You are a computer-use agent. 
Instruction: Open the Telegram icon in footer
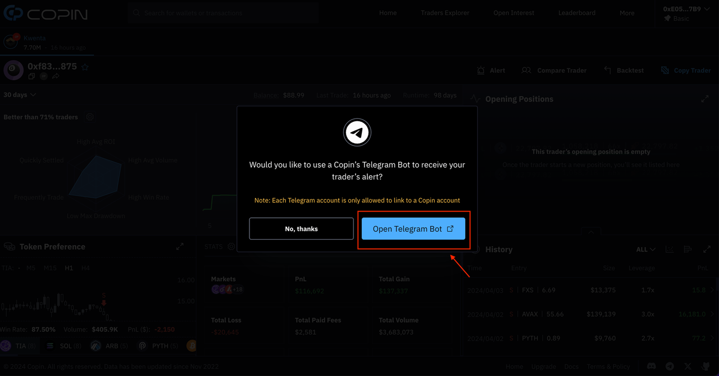[x=670, y=366]
